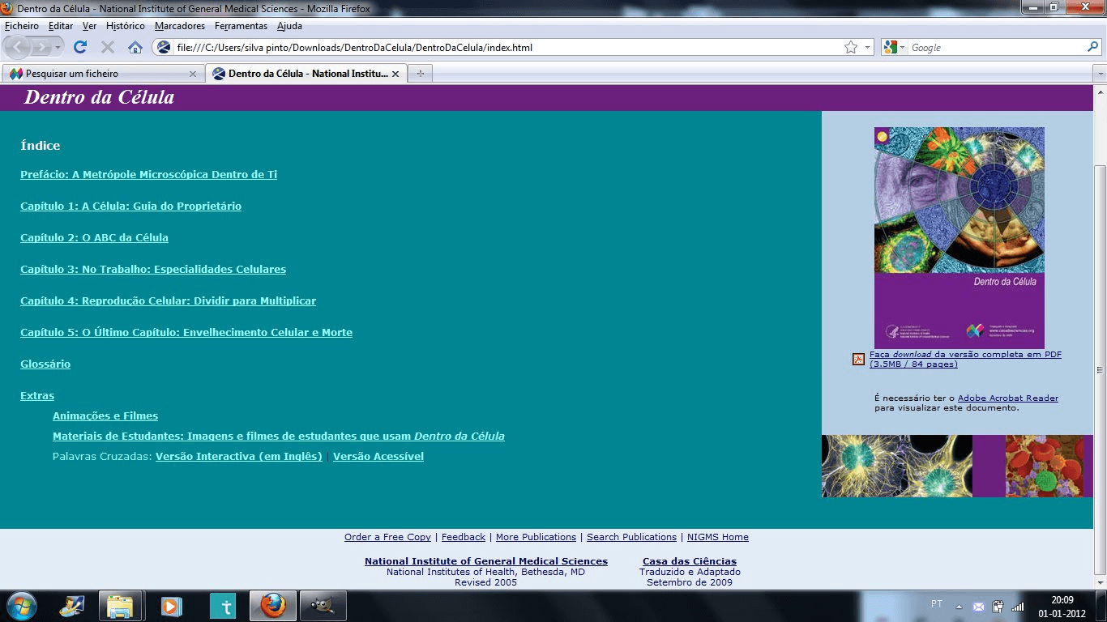Viewport: 1107px width, 622px height.
Task: Click the site identity icon in address bar
Action: coord(164,47)
